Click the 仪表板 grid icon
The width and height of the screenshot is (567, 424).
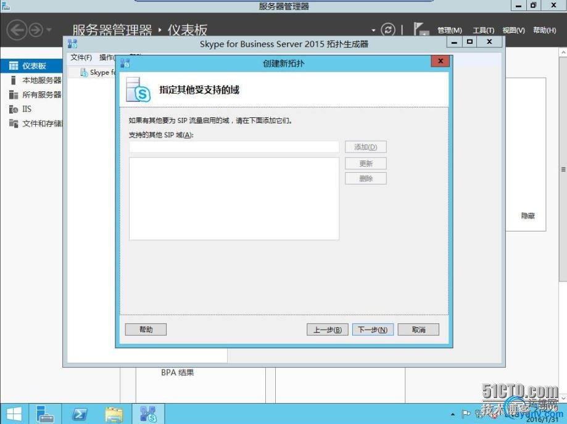[x=14, y=66]
